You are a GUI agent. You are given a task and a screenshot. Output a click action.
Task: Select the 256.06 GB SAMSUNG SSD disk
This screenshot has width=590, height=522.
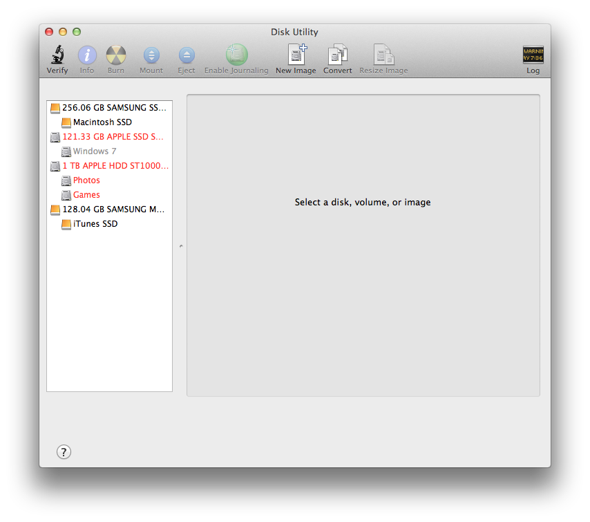pos(109,108)
